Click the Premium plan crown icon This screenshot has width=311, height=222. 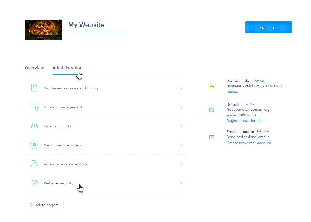(212, 87)
